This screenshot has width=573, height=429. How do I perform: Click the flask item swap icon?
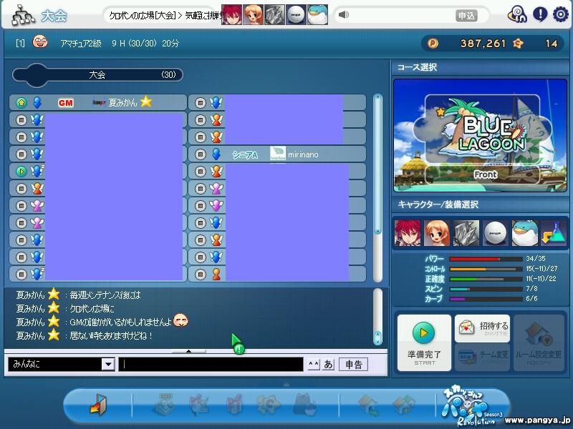554,233
